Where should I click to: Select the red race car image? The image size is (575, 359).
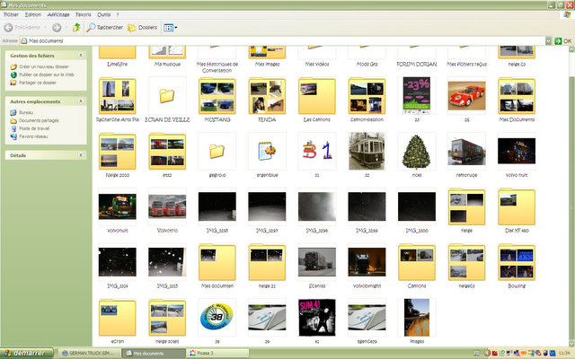[466, 96]
